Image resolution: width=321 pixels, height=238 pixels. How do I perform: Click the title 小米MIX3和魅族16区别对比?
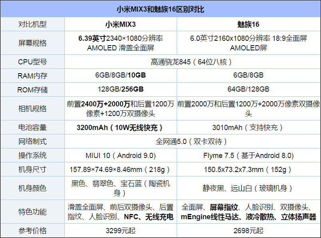point(160,10)
